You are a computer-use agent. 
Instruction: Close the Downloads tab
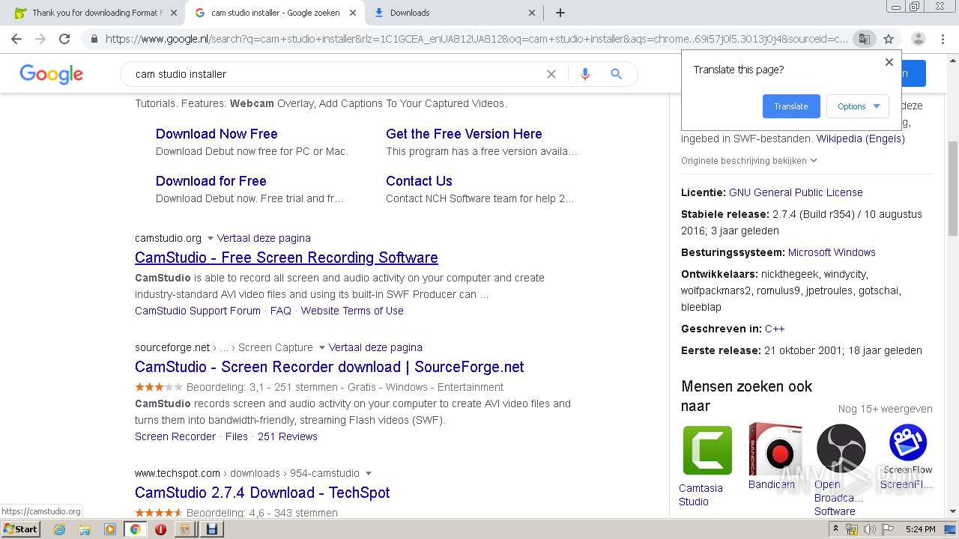532,13
